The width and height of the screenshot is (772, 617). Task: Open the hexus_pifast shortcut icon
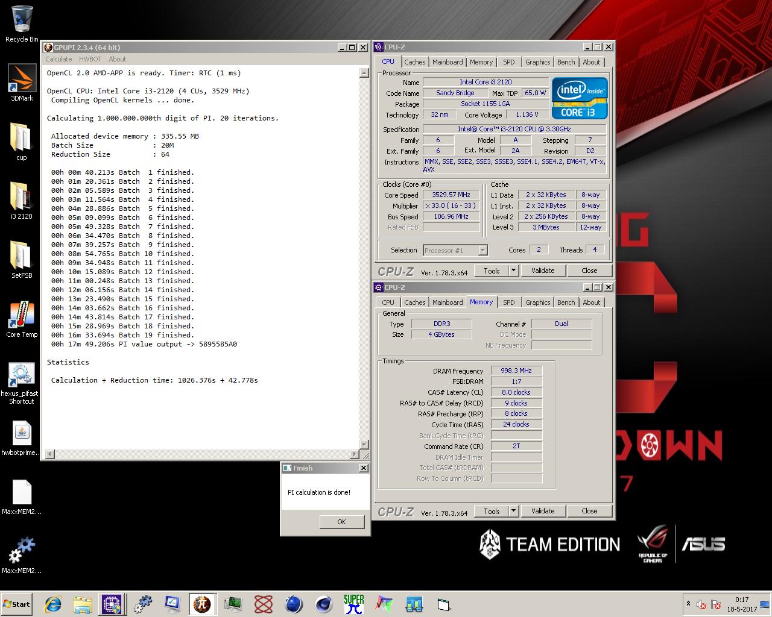point(22,383)
